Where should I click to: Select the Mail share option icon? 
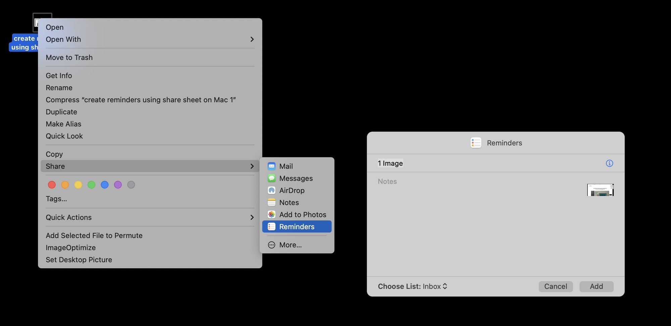(271, 166)
